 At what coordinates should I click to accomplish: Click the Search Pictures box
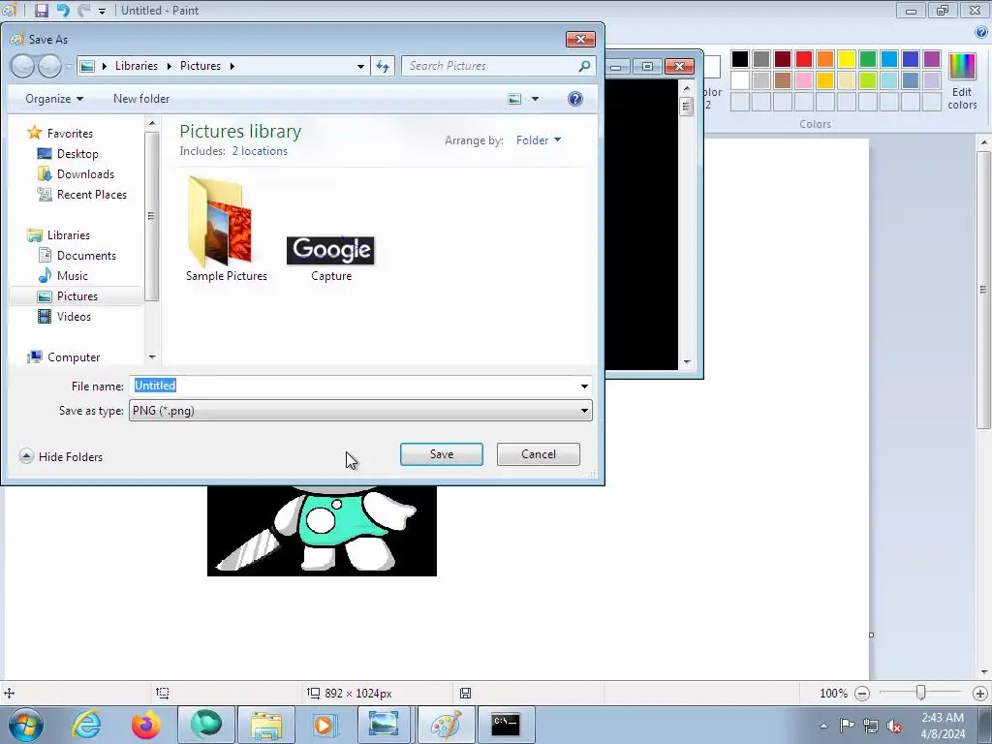pos(499,66)
